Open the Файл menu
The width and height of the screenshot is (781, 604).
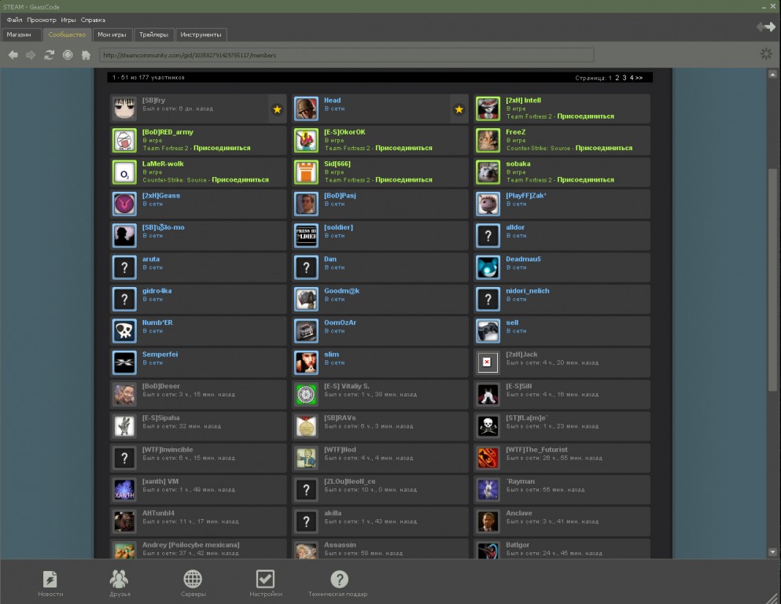[x=14, y=20]
